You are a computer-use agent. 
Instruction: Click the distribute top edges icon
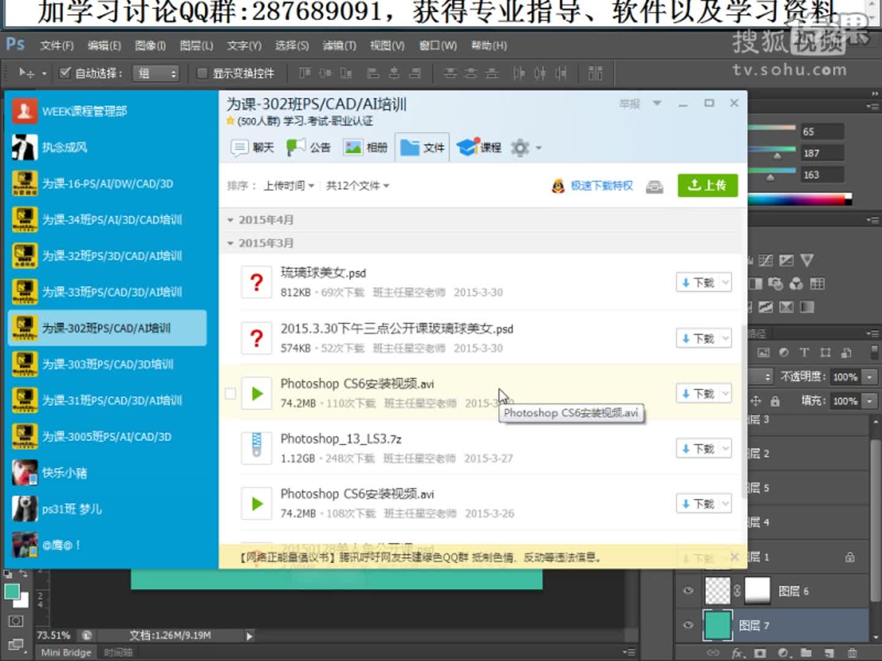point(450,73)
